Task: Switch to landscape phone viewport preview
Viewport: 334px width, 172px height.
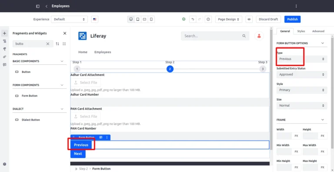Action: pos(144,19)
